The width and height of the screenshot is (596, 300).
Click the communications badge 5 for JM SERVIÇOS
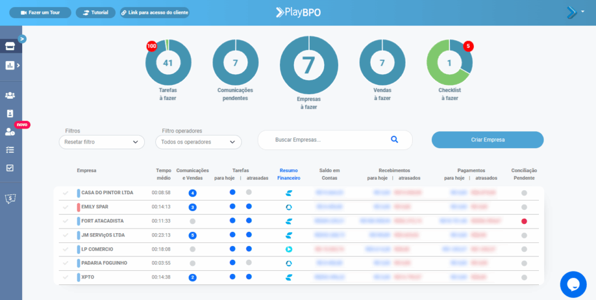pyautogui.click(x=193, y=235)
